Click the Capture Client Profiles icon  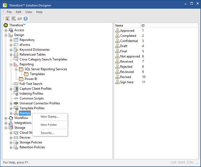(x=16, y=89)
